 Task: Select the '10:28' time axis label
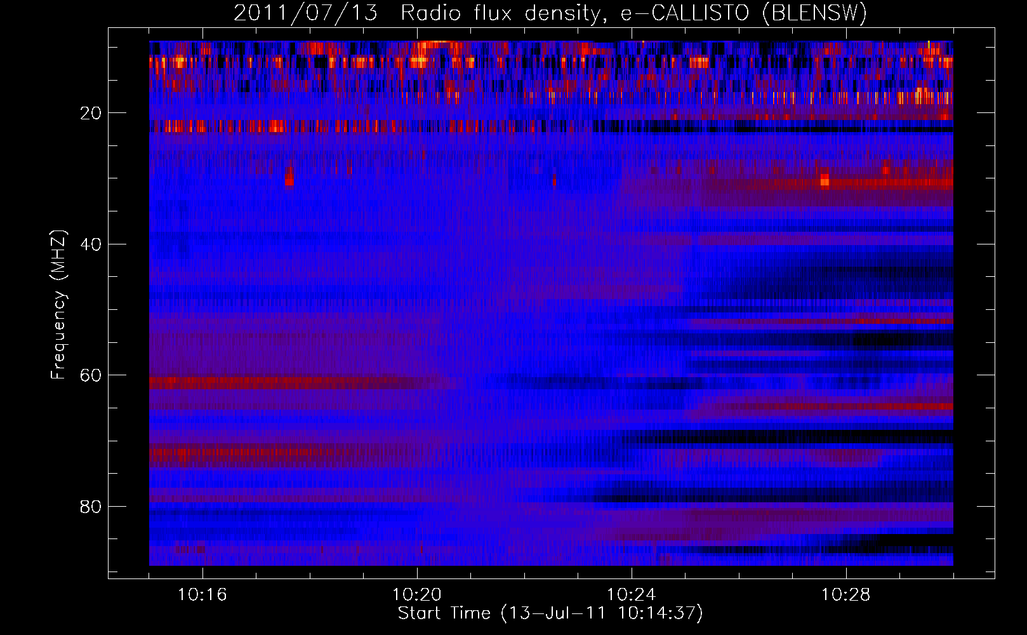[x=846, y=595]
